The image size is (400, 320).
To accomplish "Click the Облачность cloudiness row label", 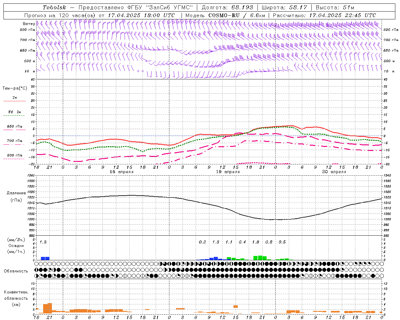I will 16,271.
